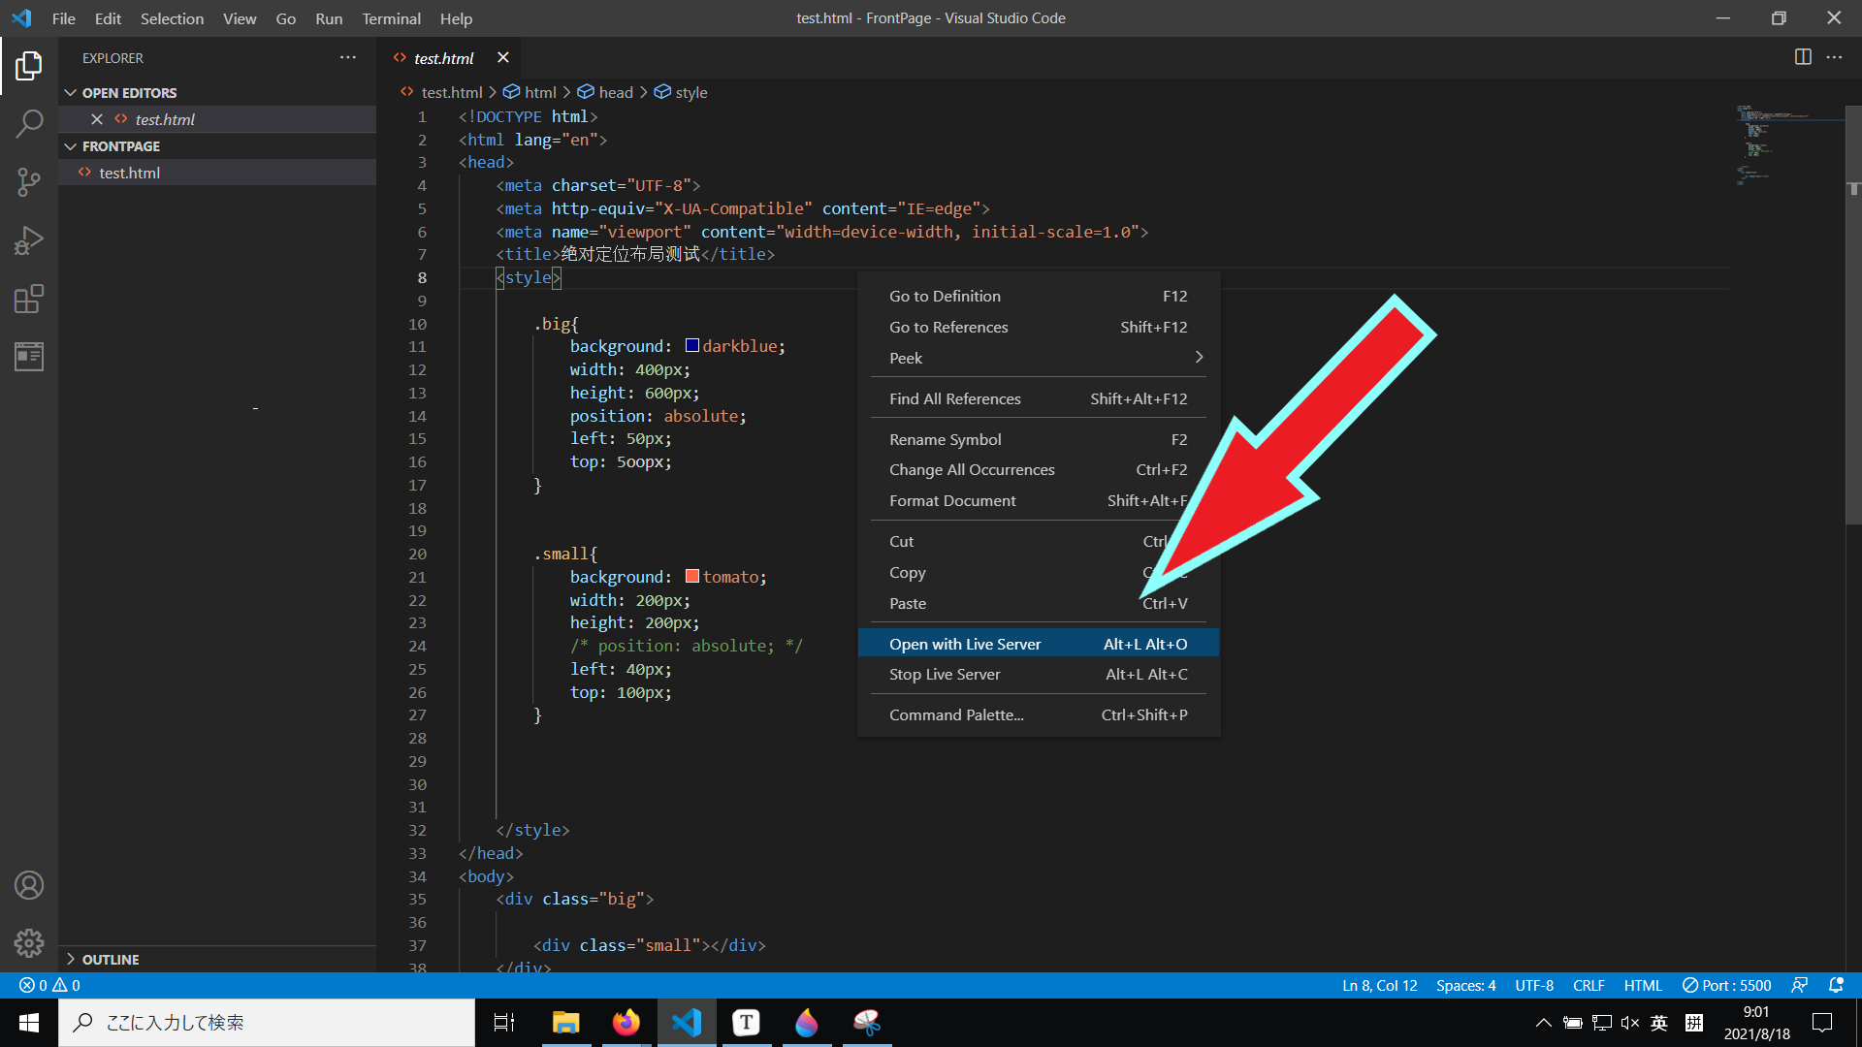
Task: Change language mode via HTML status
Action: [1643, 985]
